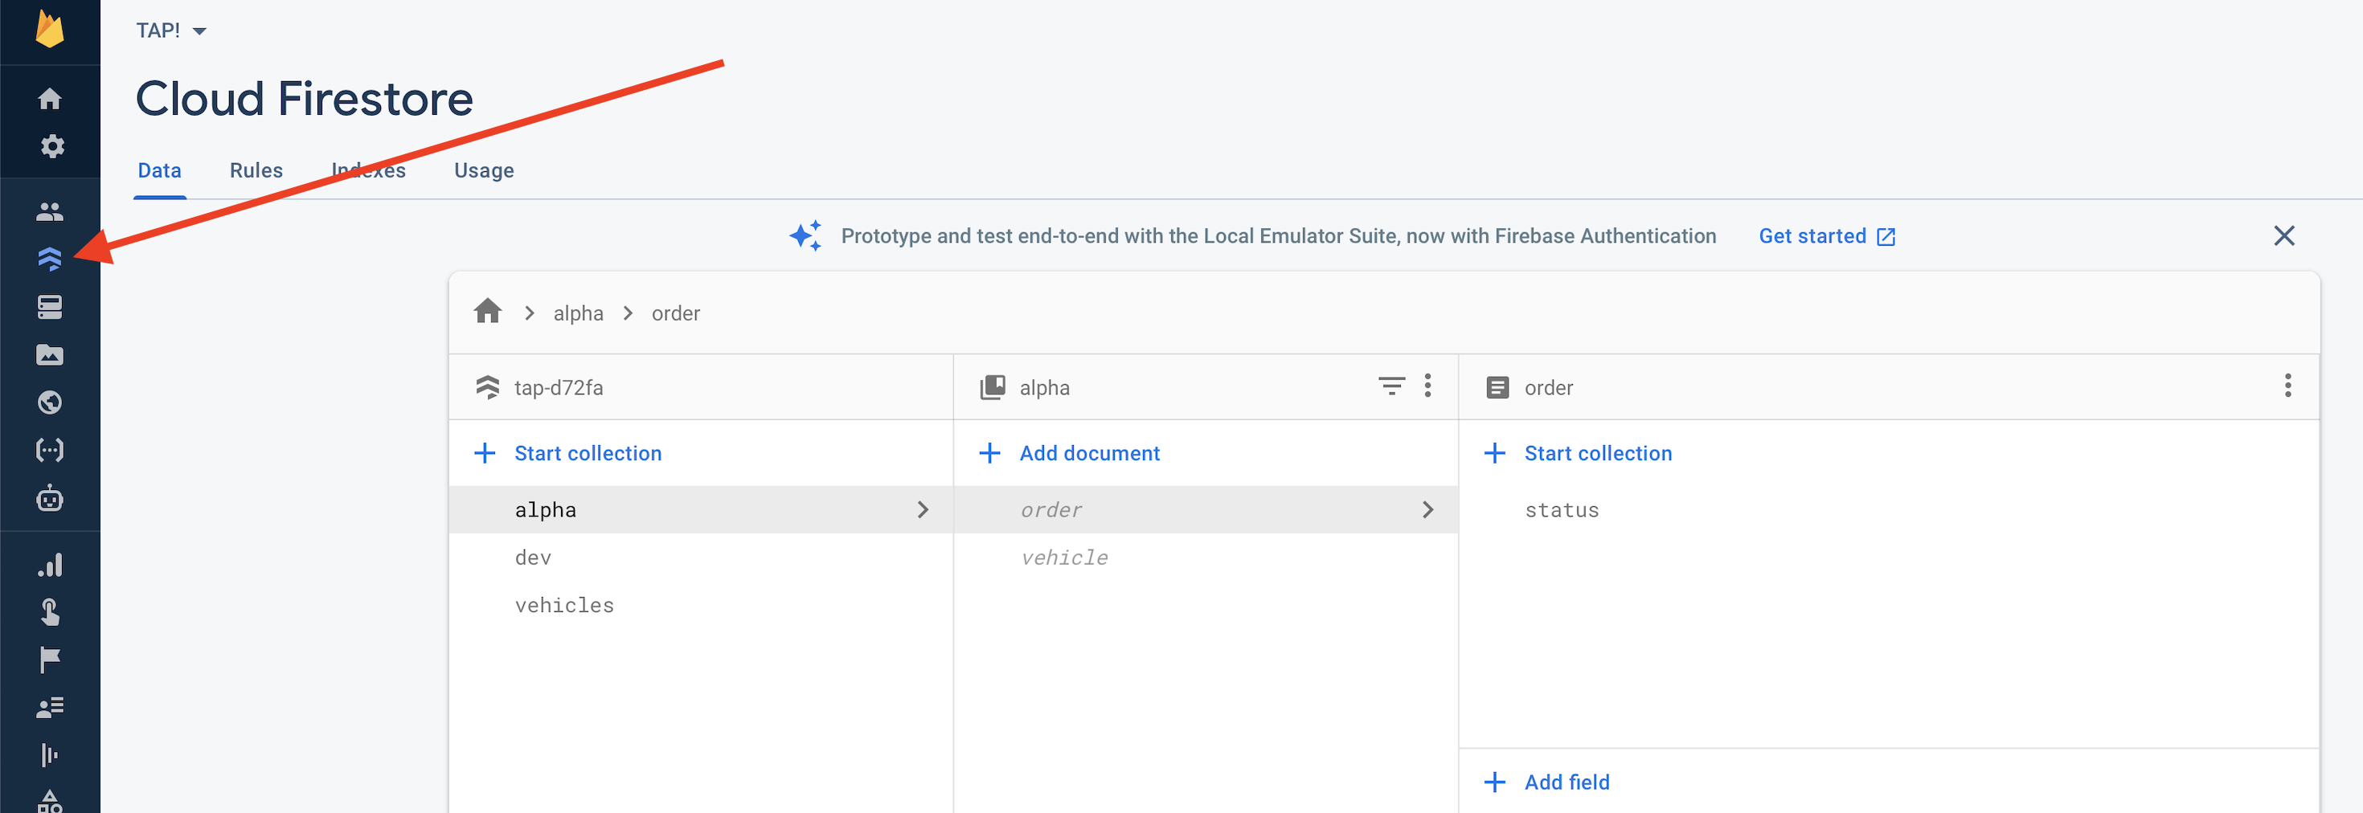Open Cloud Firestore icon in sidebar
Screen dimensions: 2363x813
tap(50, 259)
